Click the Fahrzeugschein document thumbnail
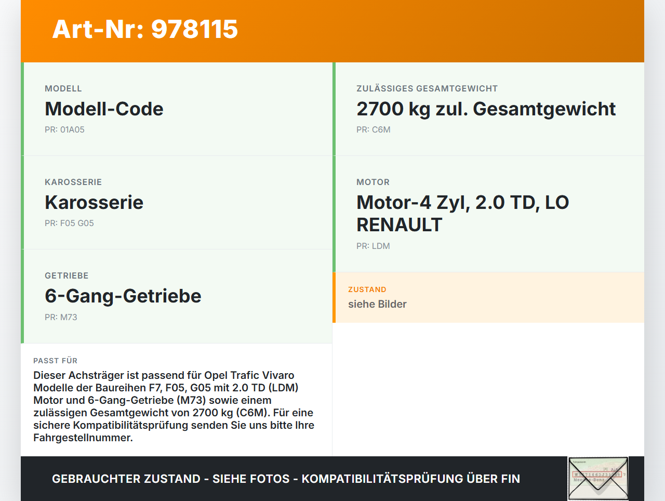This screenshot has height=501, width=665. 597,478
